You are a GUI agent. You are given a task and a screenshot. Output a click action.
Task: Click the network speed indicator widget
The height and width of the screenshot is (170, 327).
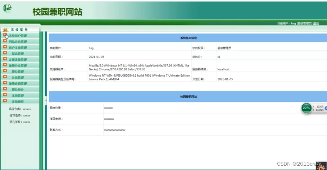click(x=319, y=108)
